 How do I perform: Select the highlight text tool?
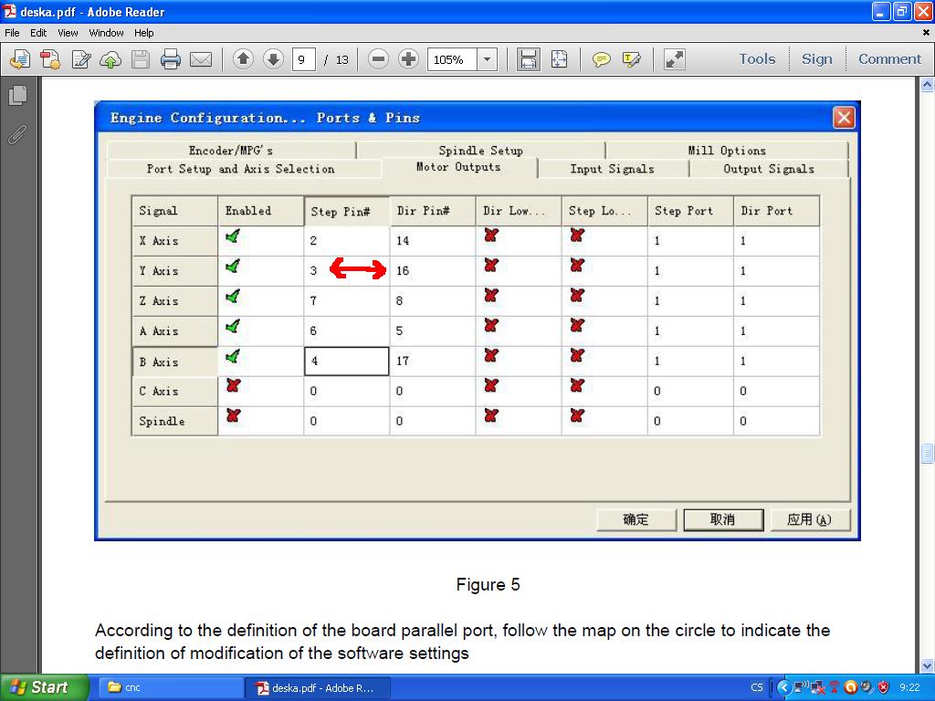pyautogui.click(x=631, y=59)
